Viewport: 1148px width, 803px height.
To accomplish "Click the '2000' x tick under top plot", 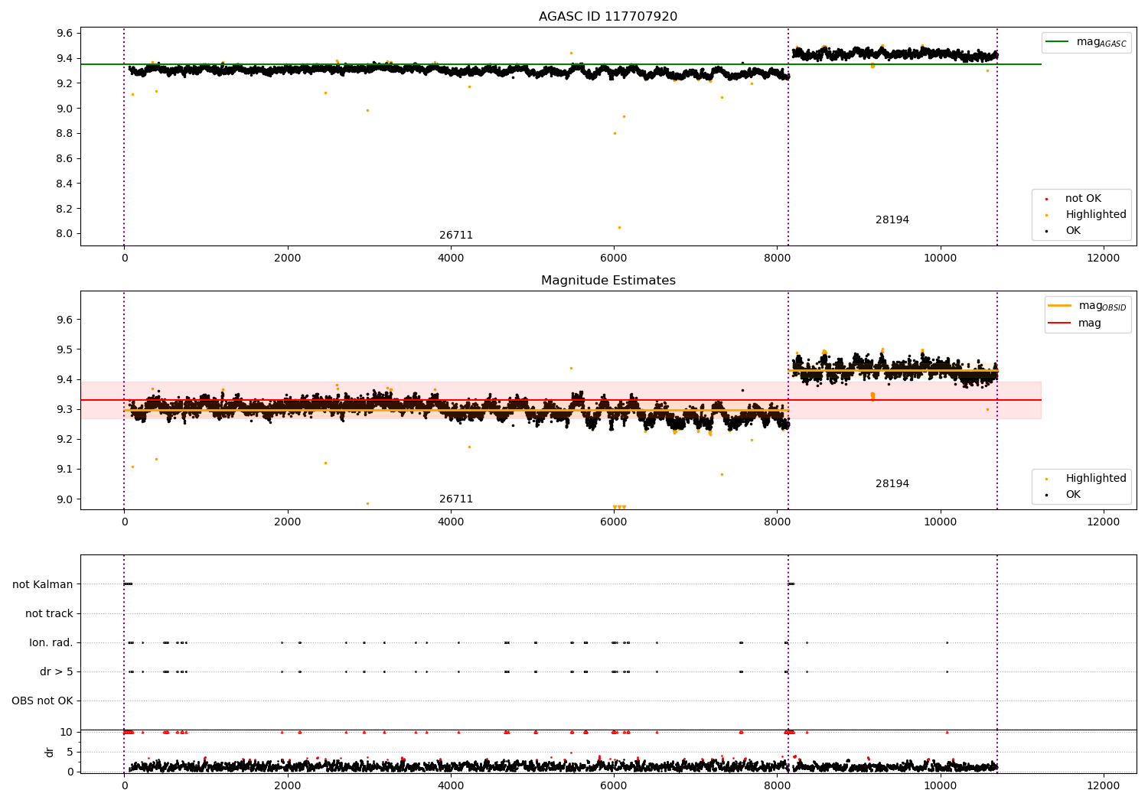I will [288, 258].
